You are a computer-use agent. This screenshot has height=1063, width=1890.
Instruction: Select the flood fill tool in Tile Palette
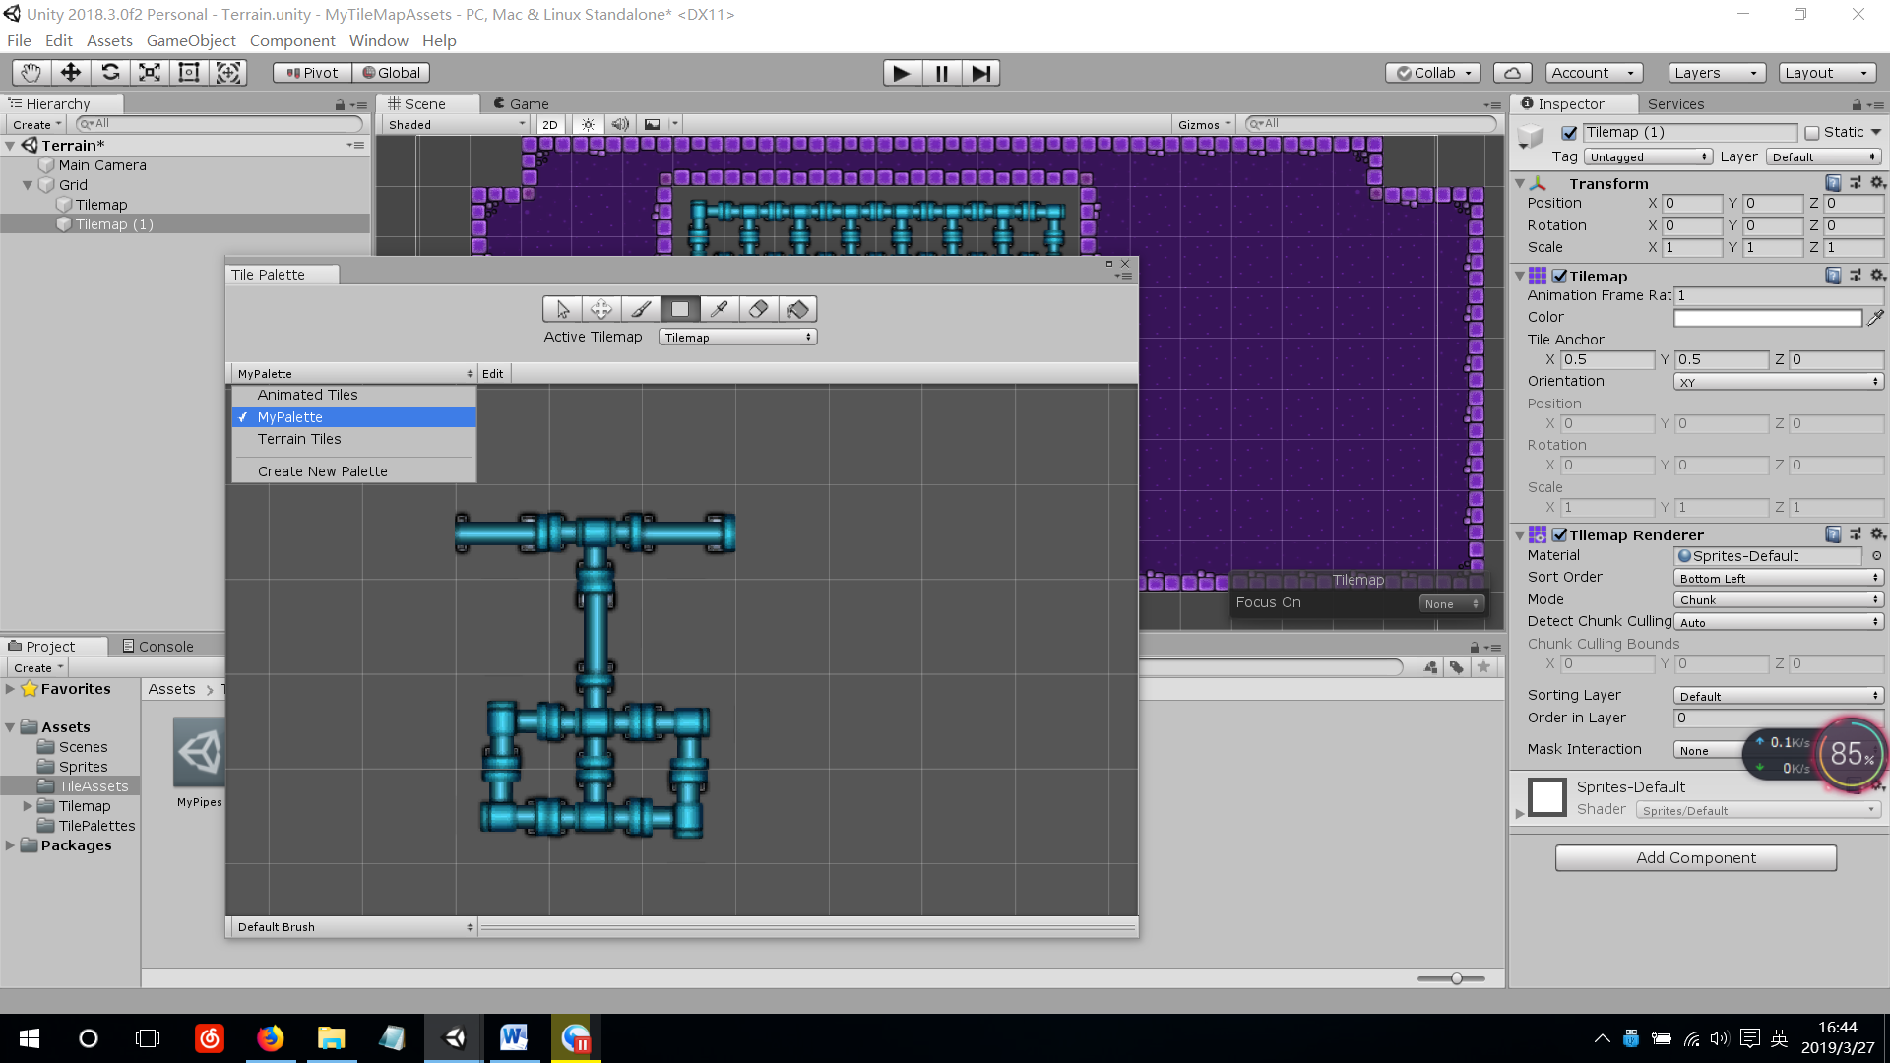797,309
